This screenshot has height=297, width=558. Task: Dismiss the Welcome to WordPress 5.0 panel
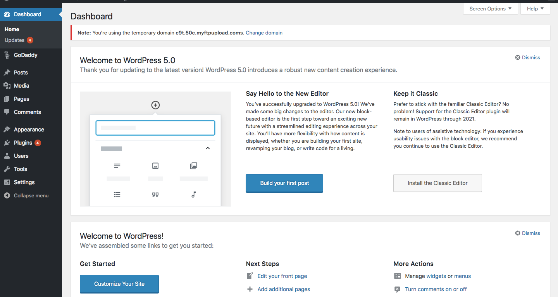527,57
